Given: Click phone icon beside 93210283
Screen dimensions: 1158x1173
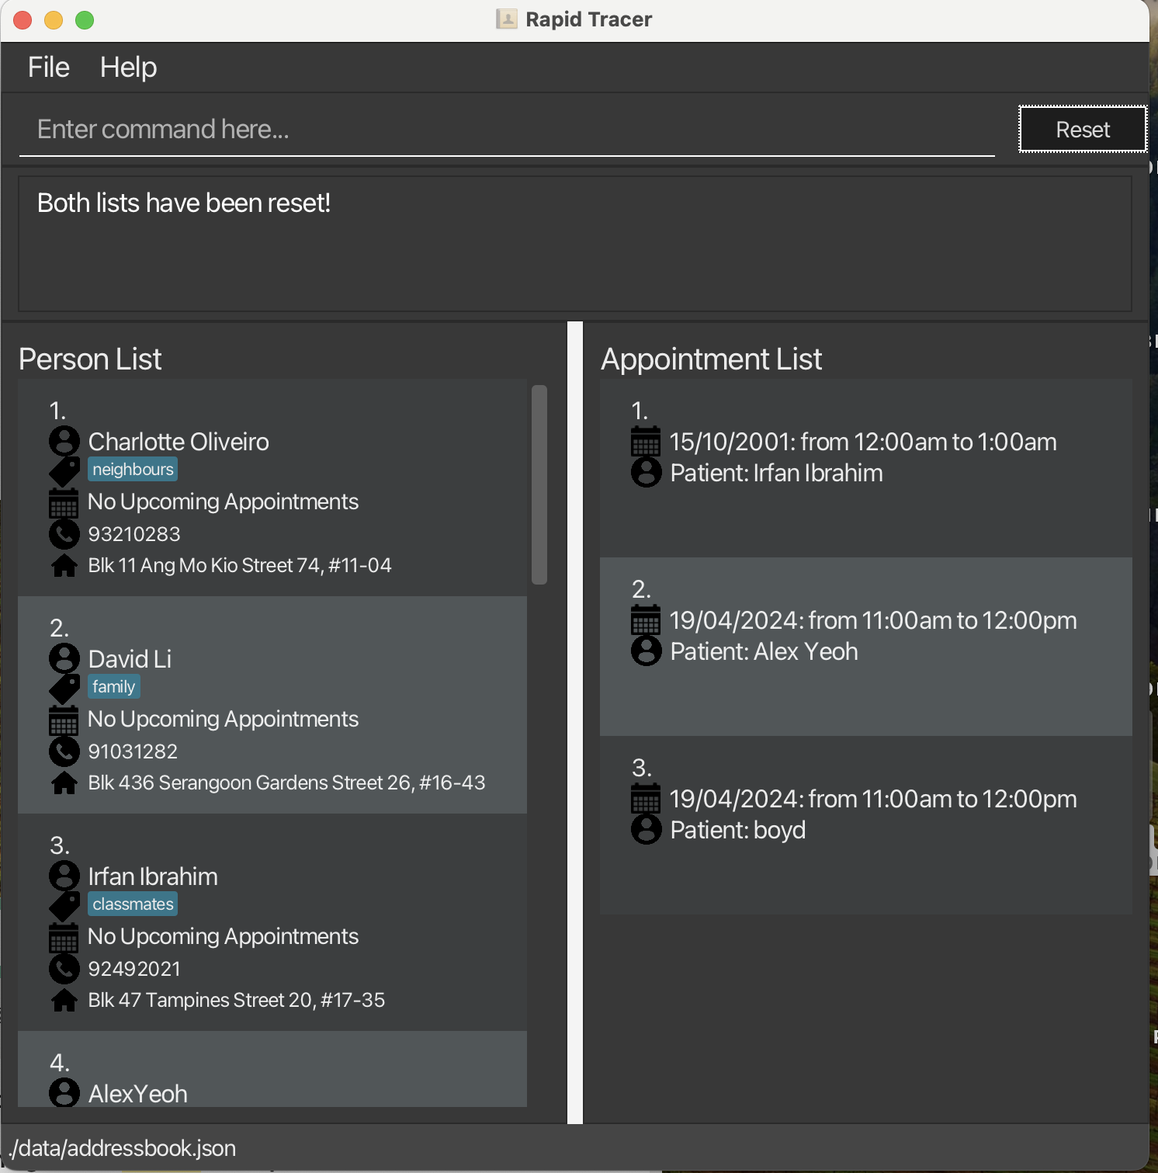Looking at the screenshot, I should (64, 534).
